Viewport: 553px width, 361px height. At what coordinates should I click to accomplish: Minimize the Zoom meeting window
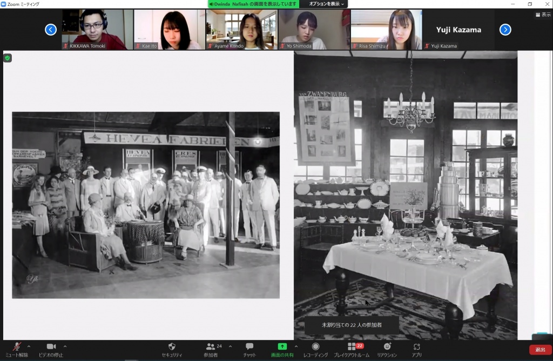click(513, 4)
